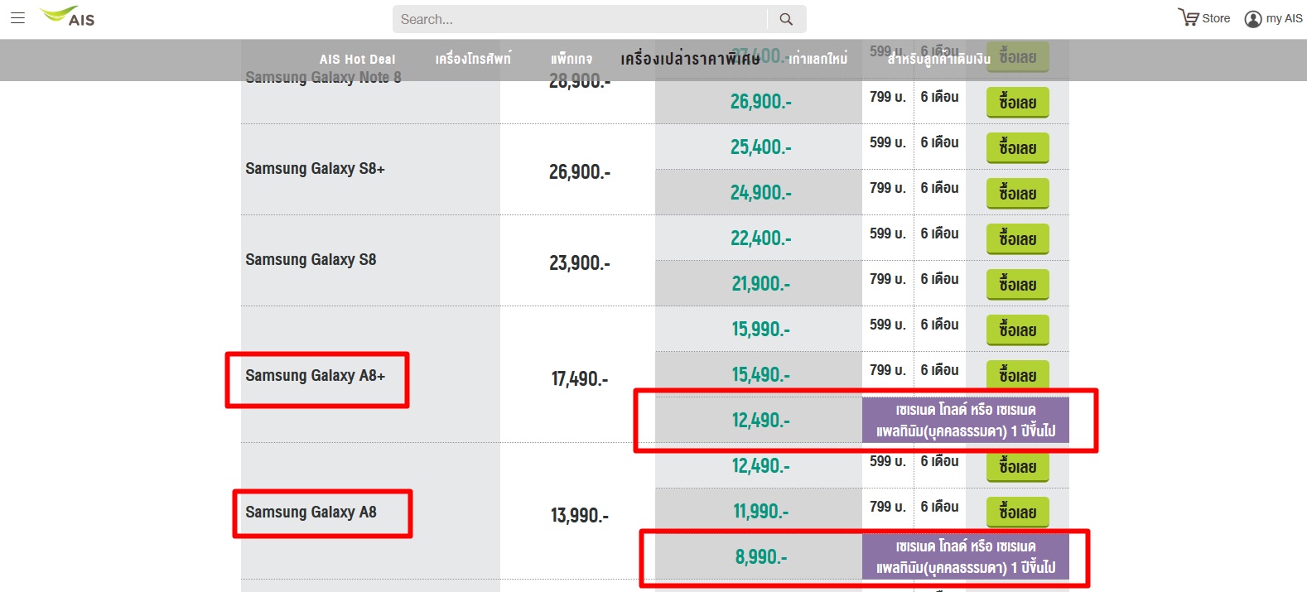Click the Serenade banner beside 12,490.- for Galaxy A8+

pos(966,420)
